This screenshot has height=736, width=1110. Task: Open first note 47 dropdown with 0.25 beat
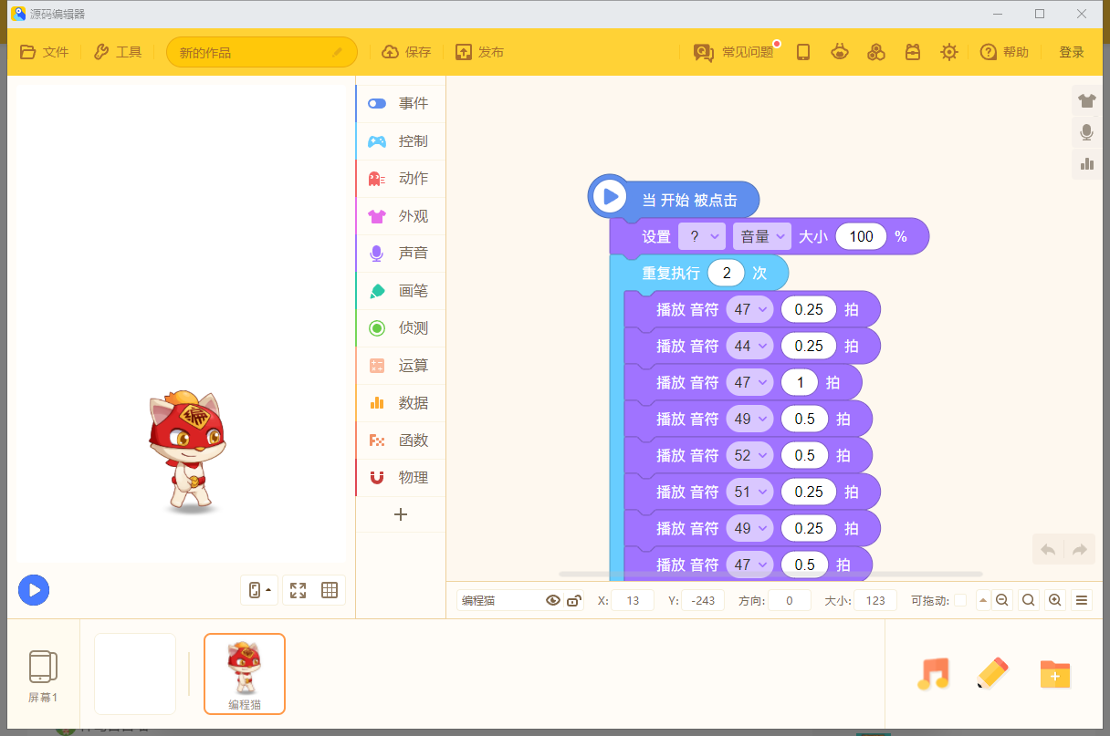tap(749, 309)
